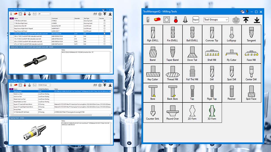Image resolution: width=271 pixels, height=152 pixels.
Task: Click the down-arrow export icon in large window
Action: [257, 20]
